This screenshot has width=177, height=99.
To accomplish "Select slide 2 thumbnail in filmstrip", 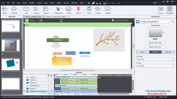I will point(11,45).
